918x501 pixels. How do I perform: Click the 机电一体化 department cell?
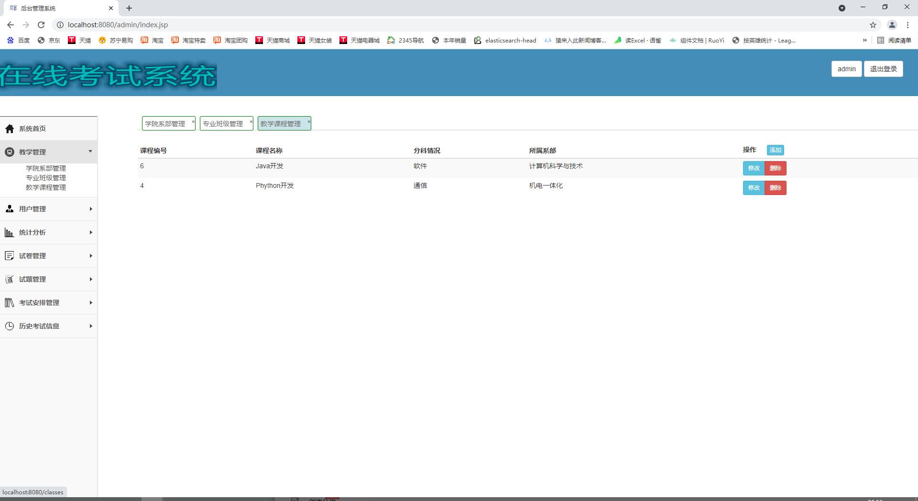[x=546, y=185]
